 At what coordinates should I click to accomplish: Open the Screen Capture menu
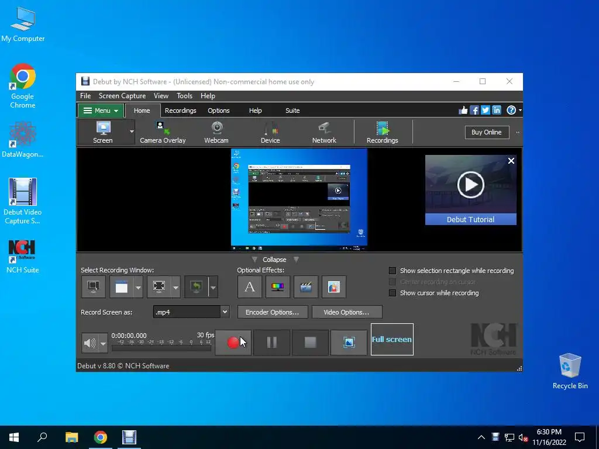click(122, 96)
